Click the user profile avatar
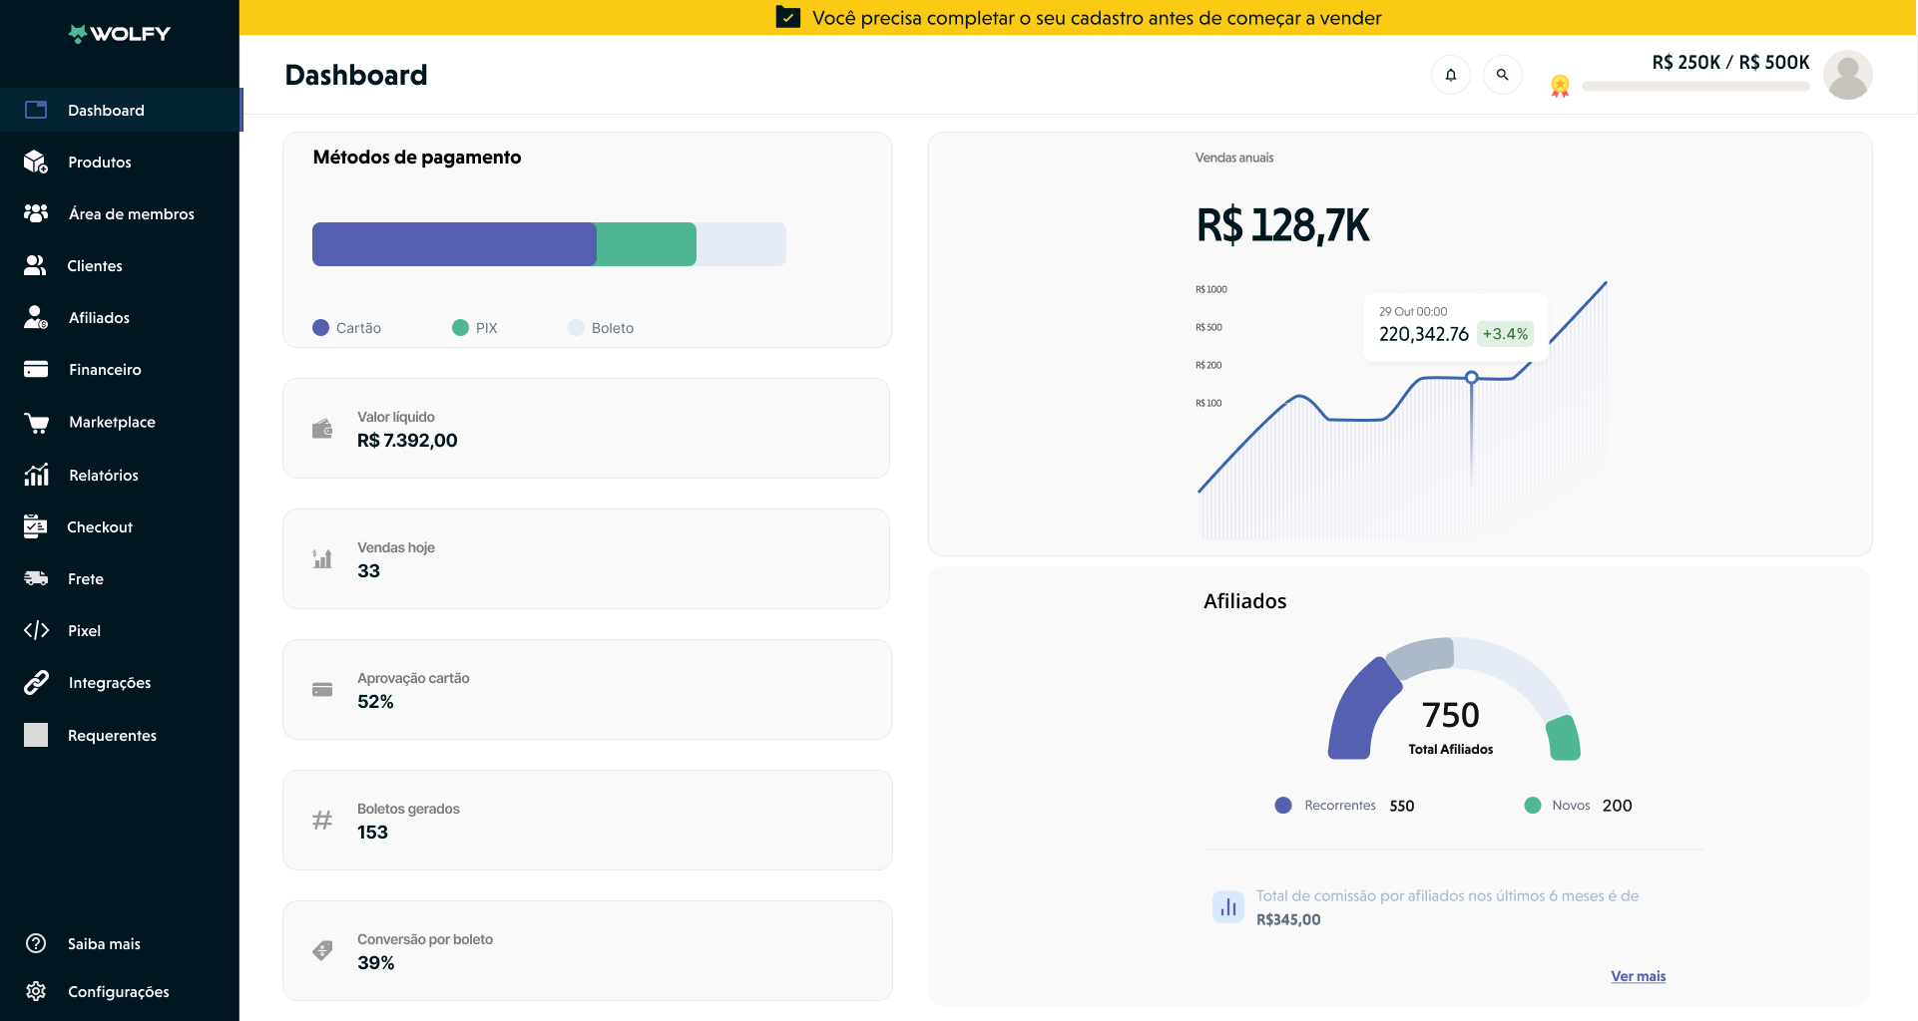This screenshot has height=1021, width=1918. (1847, 76)
